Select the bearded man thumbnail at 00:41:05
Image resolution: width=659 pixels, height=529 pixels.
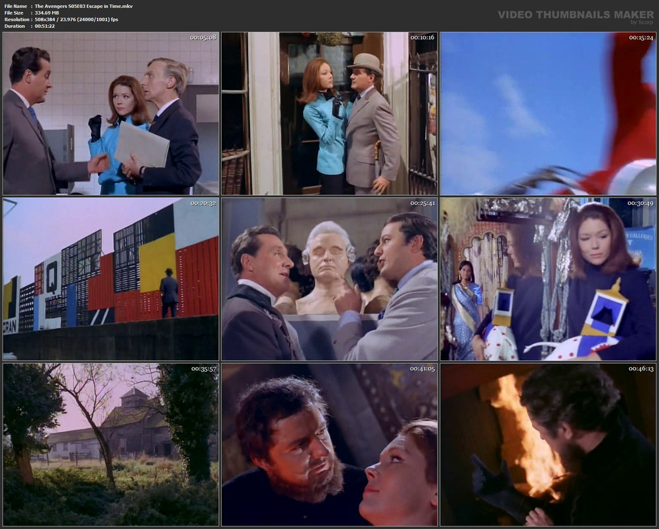pos(329,444)
